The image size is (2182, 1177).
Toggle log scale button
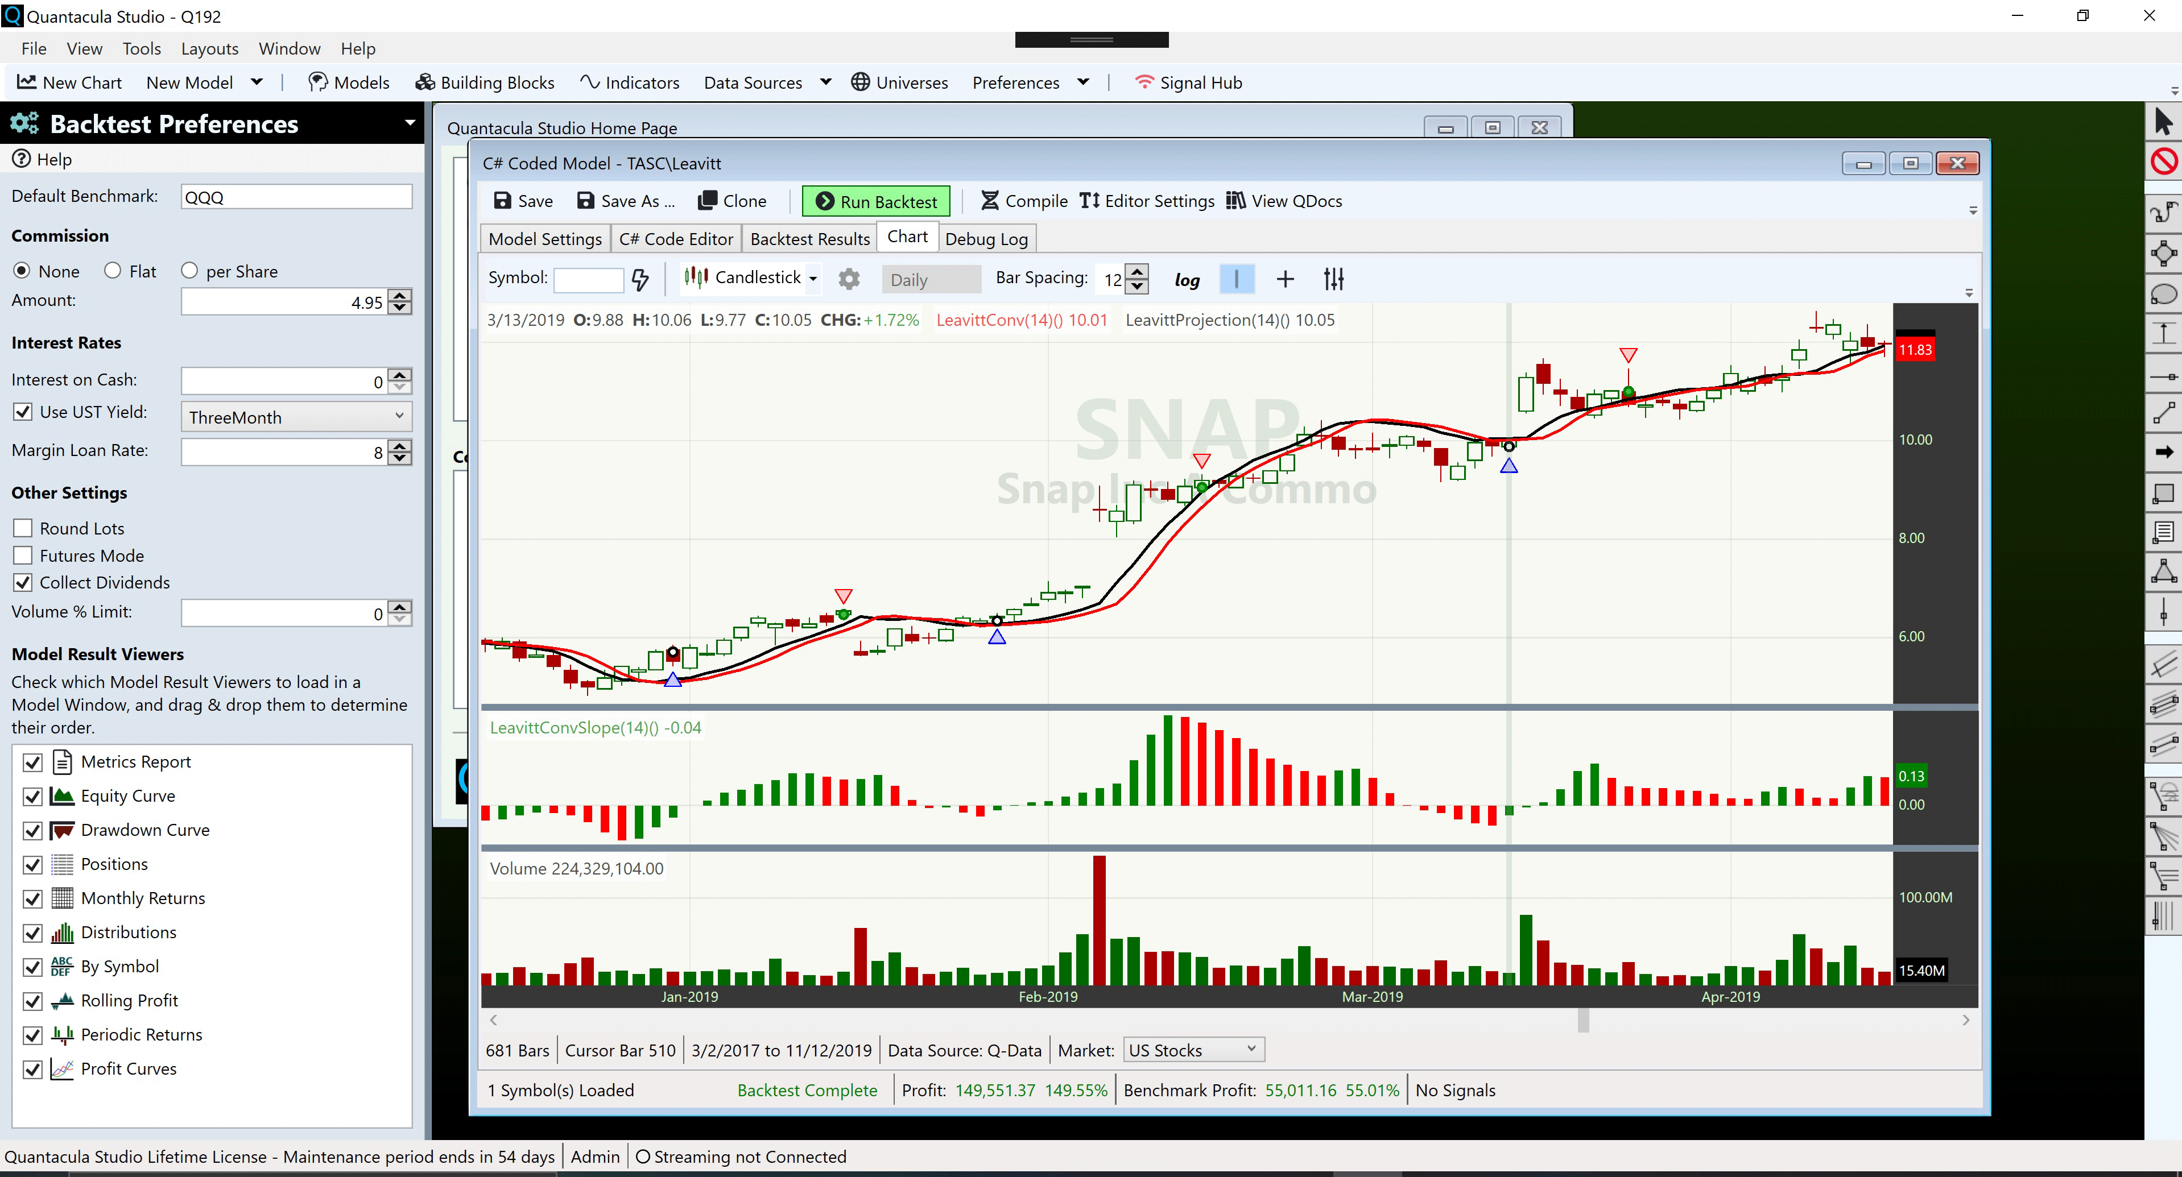[x=1187, y=279]
